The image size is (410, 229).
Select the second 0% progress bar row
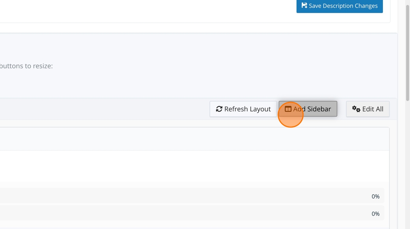[192, 213]
